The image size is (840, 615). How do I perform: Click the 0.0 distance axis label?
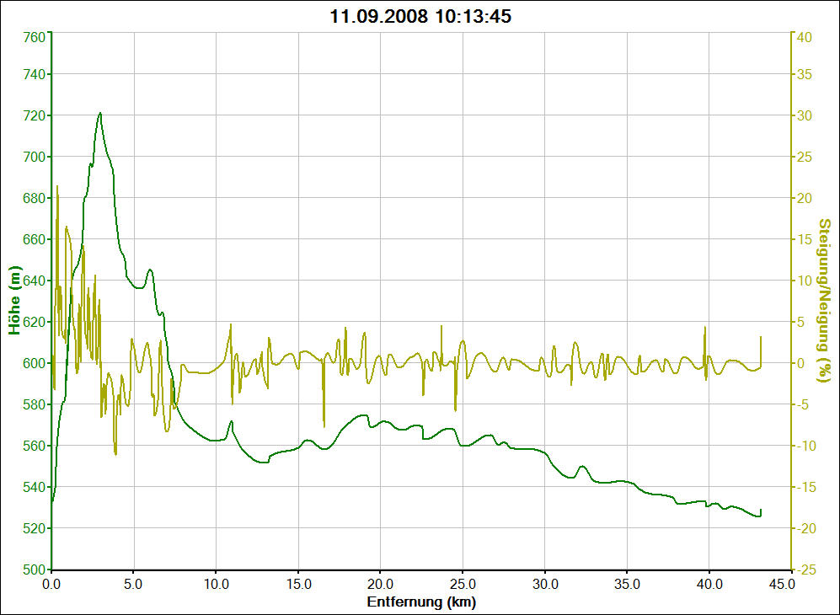52,584
